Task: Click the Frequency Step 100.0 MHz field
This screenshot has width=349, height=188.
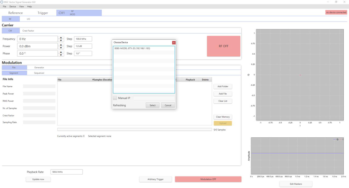Action: 83,39
